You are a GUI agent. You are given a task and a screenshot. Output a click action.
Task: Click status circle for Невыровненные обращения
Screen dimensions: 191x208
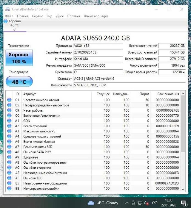pos(9,183)
